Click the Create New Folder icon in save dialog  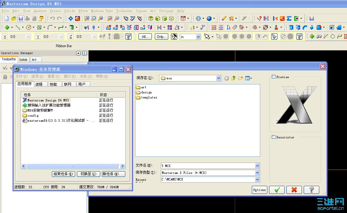(240, 78)
